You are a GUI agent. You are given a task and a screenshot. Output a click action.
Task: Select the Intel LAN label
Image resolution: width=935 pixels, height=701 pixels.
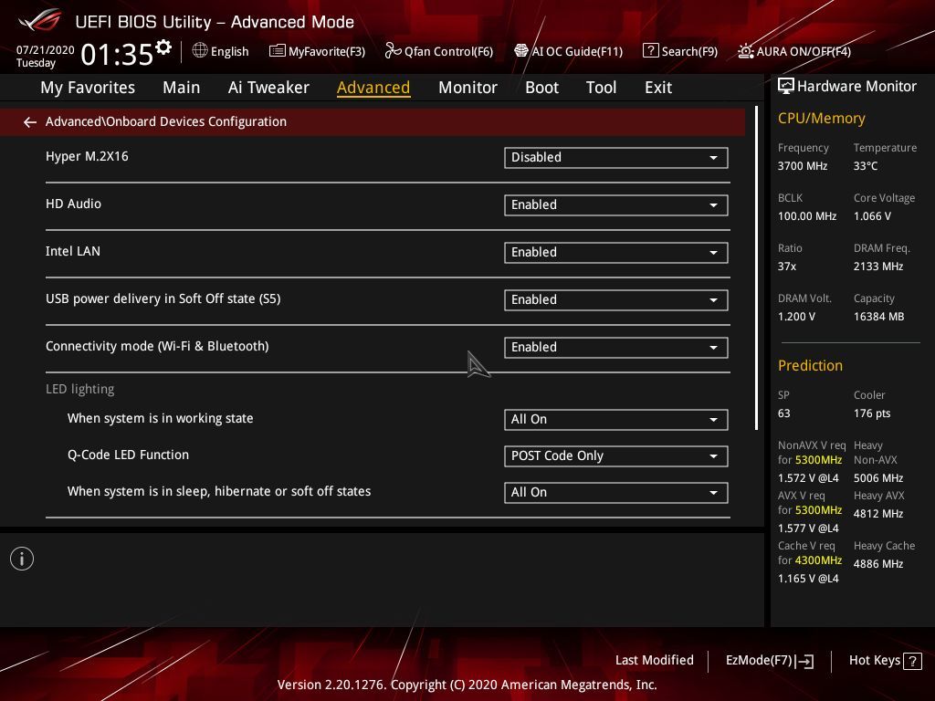(x=73, y=252)
